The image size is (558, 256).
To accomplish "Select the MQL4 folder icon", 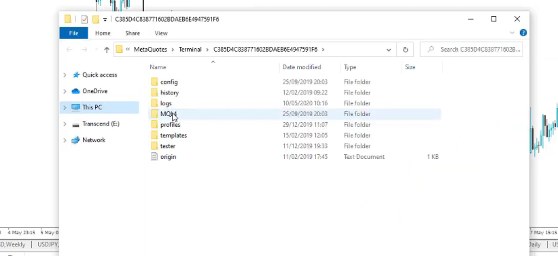I will pos(154,114).
